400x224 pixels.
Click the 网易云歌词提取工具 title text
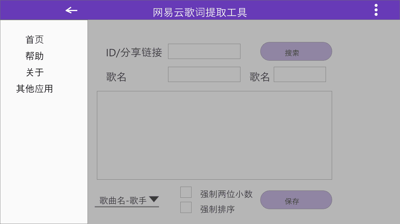200,13
